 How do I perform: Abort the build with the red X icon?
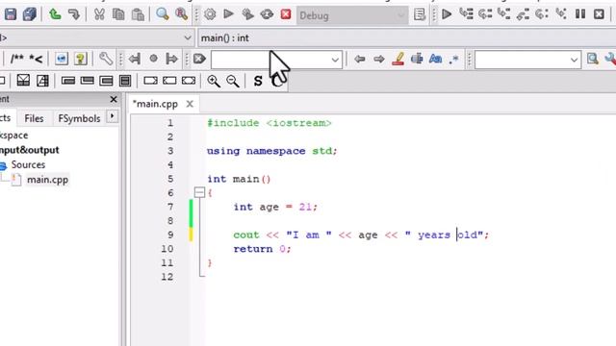pos(286,14)
